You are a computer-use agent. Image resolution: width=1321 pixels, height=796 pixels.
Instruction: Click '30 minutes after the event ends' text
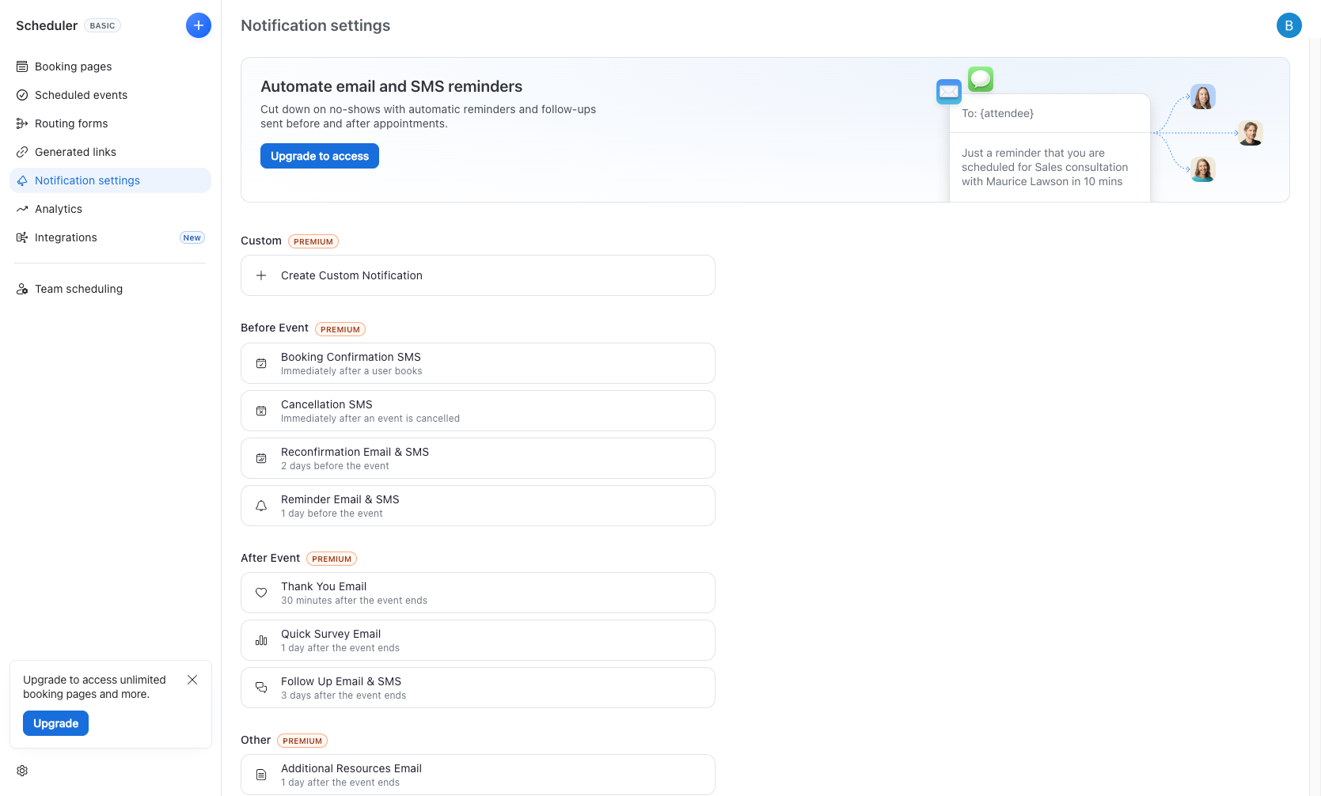(354, 601)
